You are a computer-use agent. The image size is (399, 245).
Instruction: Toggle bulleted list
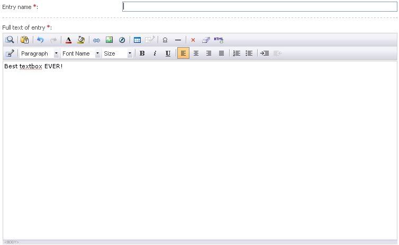click(249, 53)
